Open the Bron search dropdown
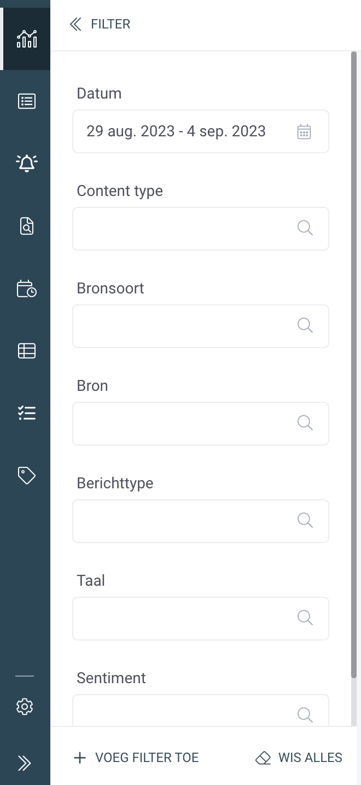The image size is (361, 785). click(201, 424)
